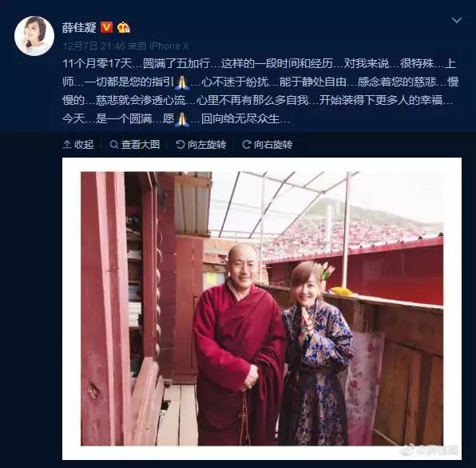Click the counterclockwise rotate arrow icon

180,145
